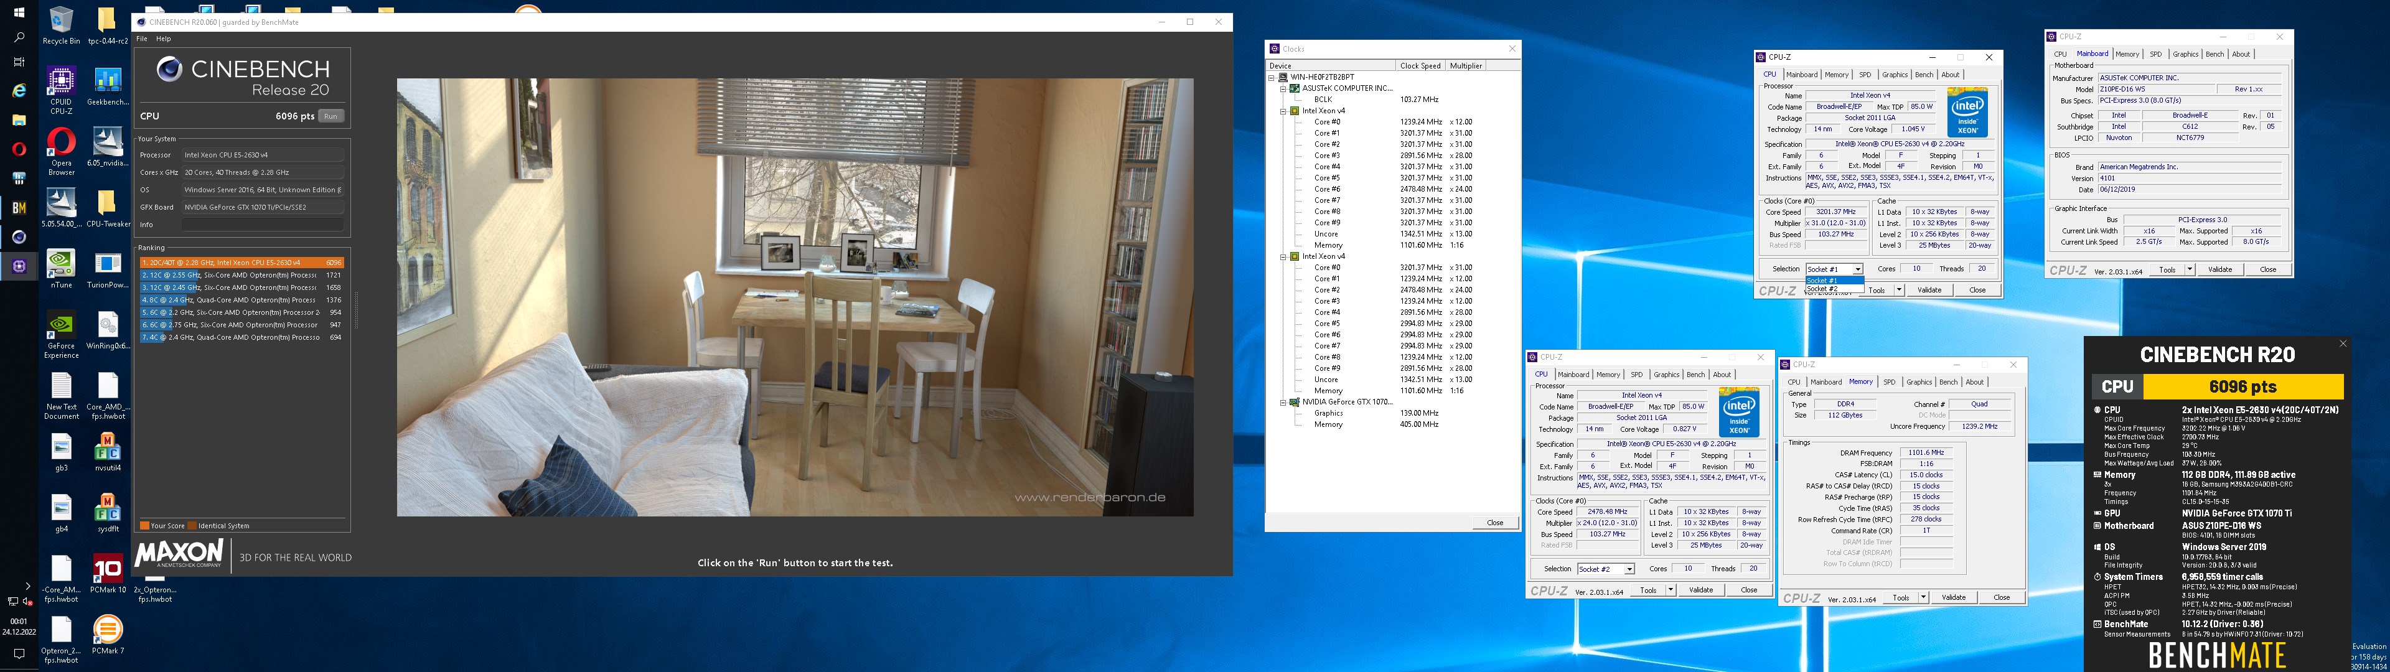Choose Socket #2 in the open dropdown list

pos(1834,289)
